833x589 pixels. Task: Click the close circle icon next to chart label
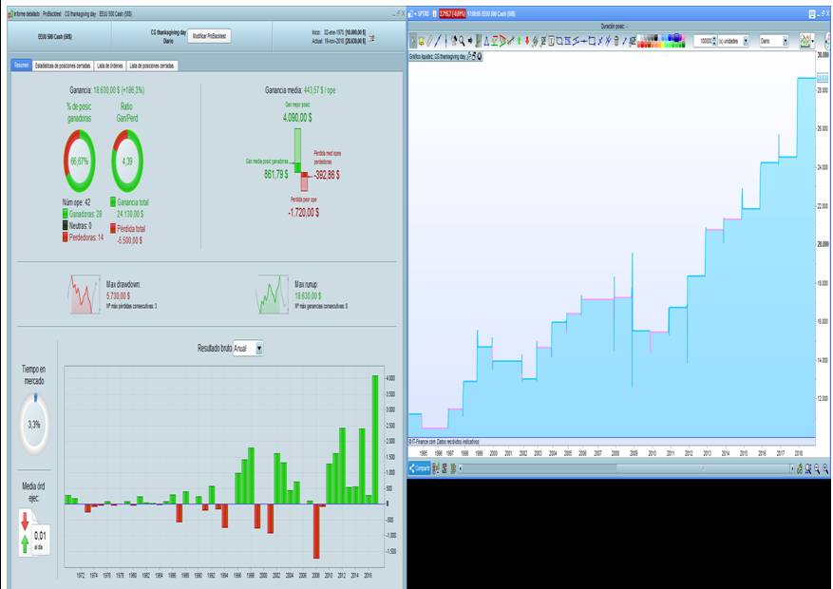click(x=479, y=56)
